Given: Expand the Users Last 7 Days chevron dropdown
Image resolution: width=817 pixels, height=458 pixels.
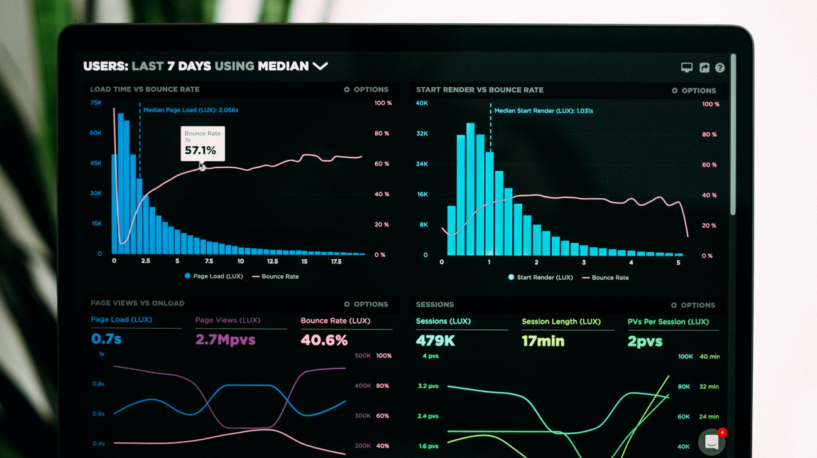Looking at the screenshot, I should 321,66.
